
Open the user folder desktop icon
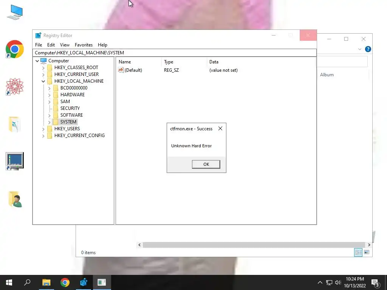tap(15, 199)
